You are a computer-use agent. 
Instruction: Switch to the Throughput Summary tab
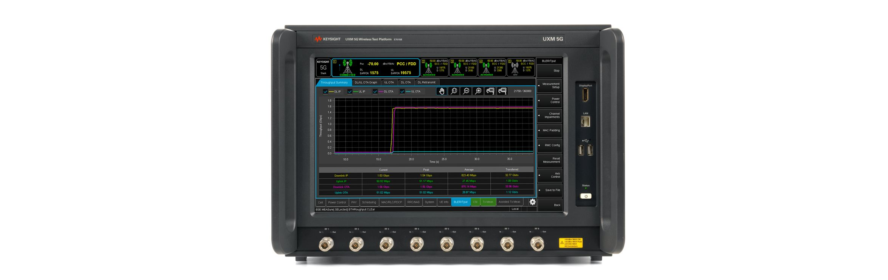[334, 82]
